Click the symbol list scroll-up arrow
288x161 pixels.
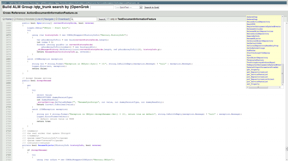click(x=282, y=17)
